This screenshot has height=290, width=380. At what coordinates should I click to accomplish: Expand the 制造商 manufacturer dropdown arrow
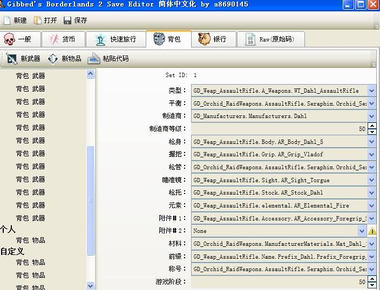coord(371,116)
